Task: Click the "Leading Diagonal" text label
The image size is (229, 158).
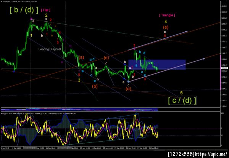Action: click(50, 49)
